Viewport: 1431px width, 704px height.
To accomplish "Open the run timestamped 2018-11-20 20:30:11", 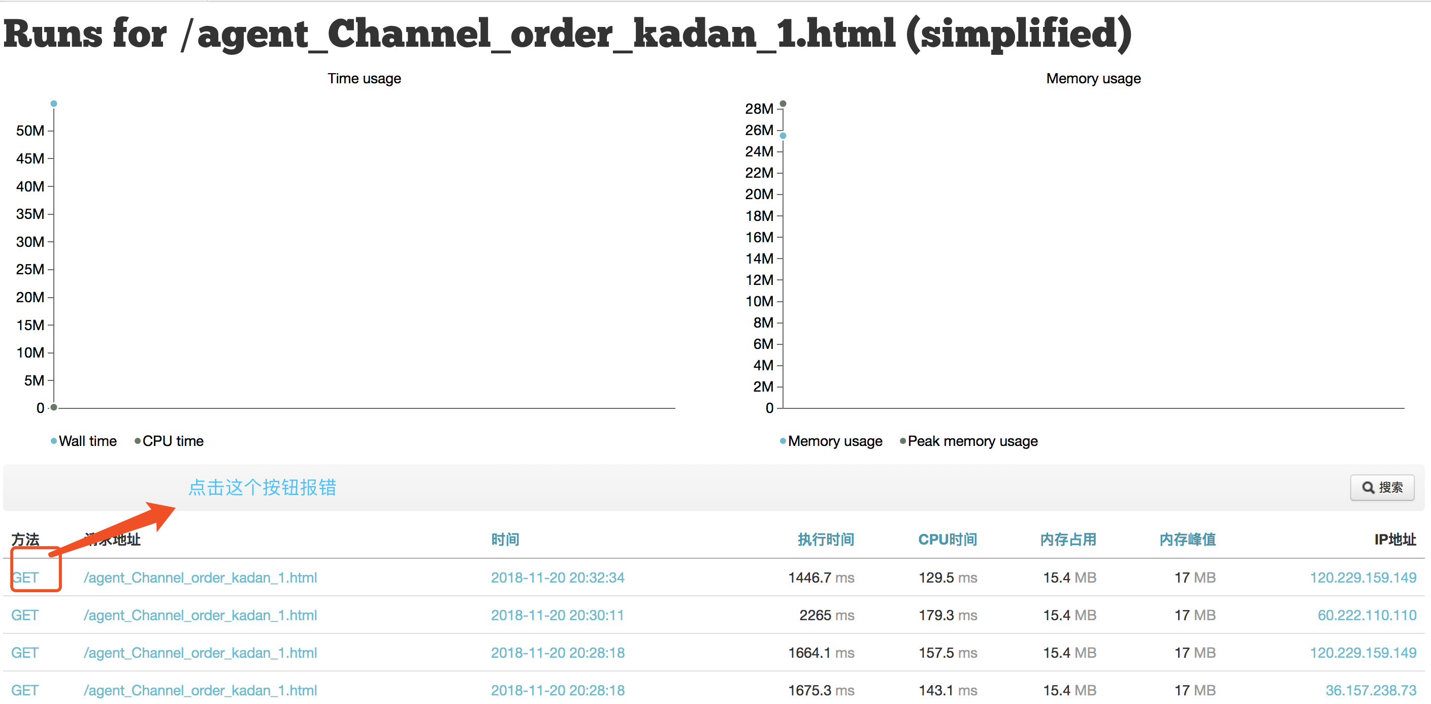I will 558,615.
